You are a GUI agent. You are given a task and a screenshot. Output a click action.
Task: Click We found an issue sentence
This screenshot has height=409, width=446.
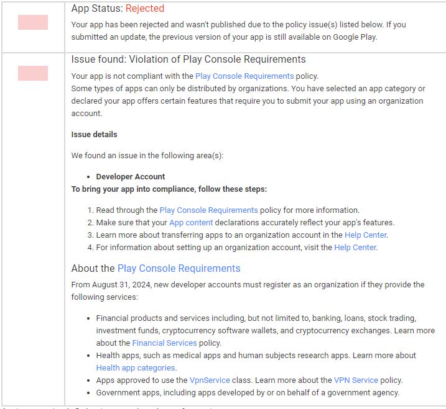pos(147,156)
